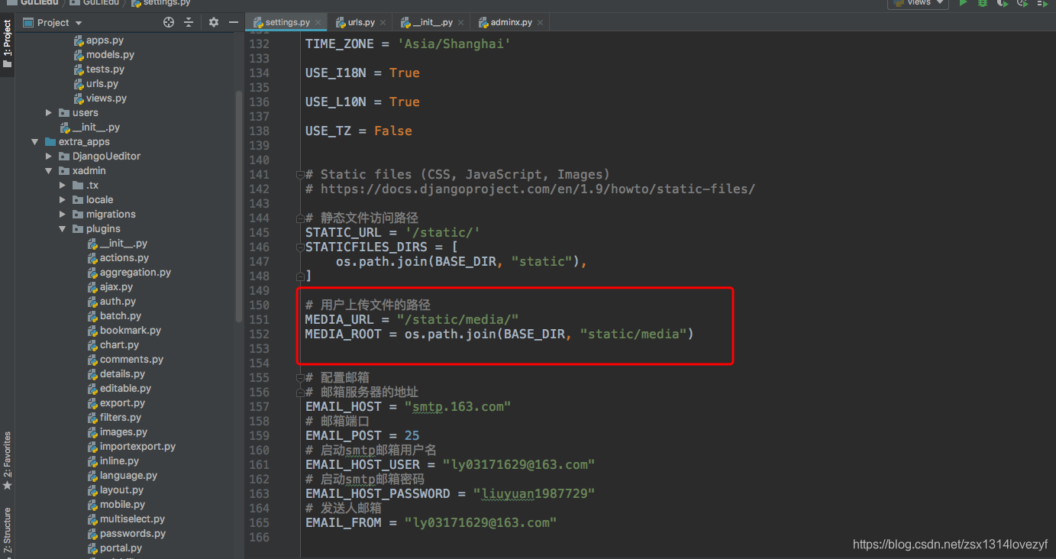This screenshot has height=559, width=1056.
Task: Select aggregation.py under plugins
Action: coord(129,273)
